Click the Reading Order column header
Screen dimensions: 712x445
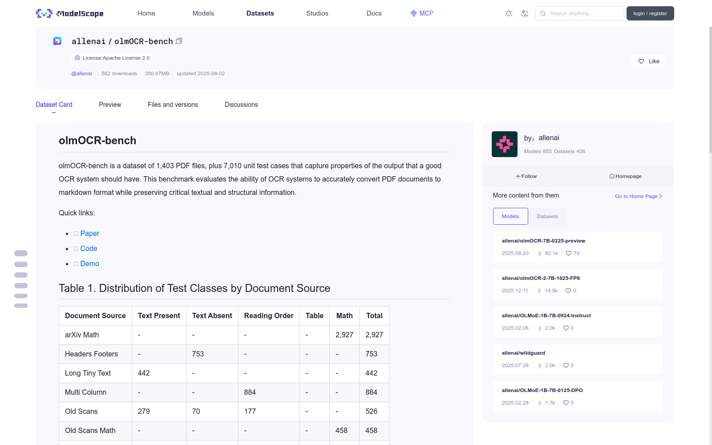coord(269,316)
